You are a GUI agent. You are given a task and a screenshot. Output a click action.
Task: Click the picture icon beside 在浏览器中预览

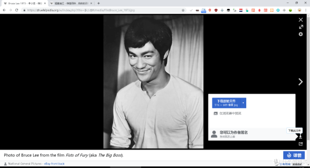point(216,113)
